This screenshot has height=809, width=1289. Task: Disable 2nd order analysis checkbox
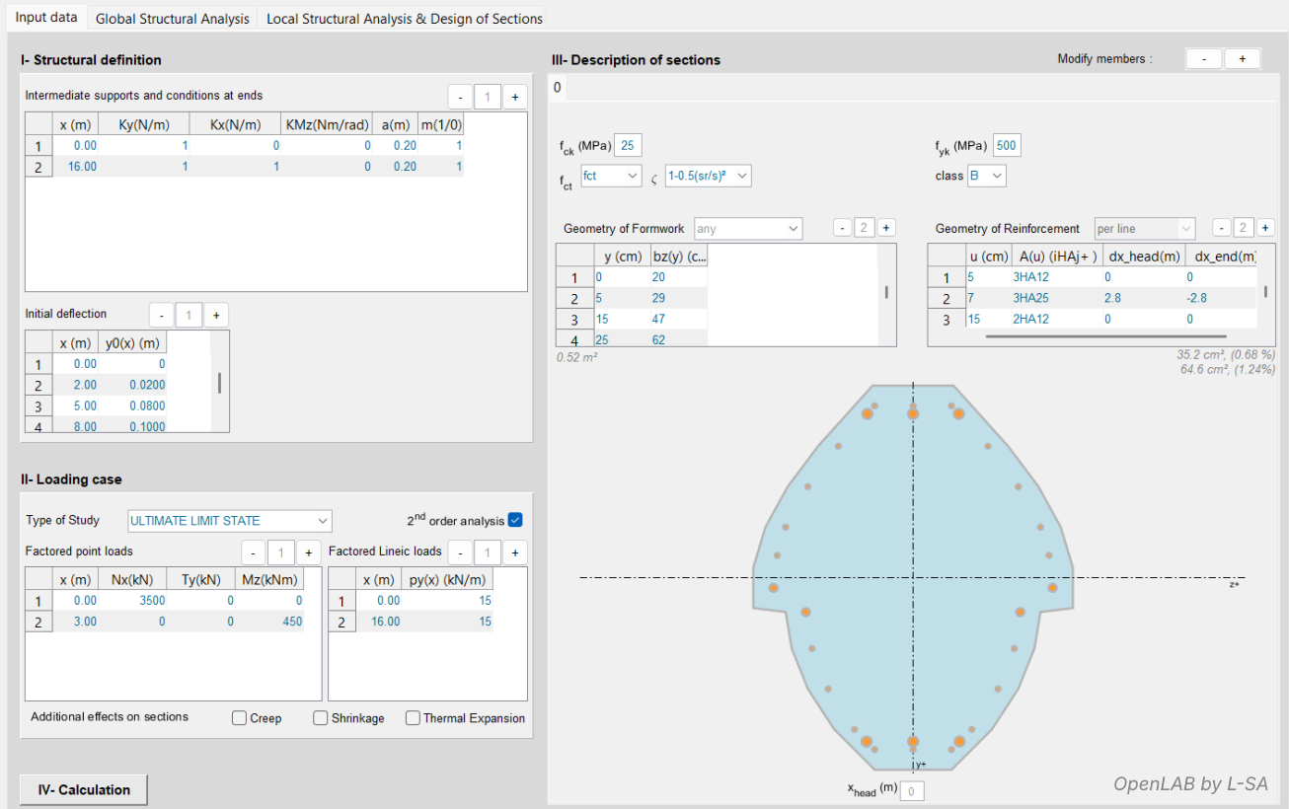point(515,520)
